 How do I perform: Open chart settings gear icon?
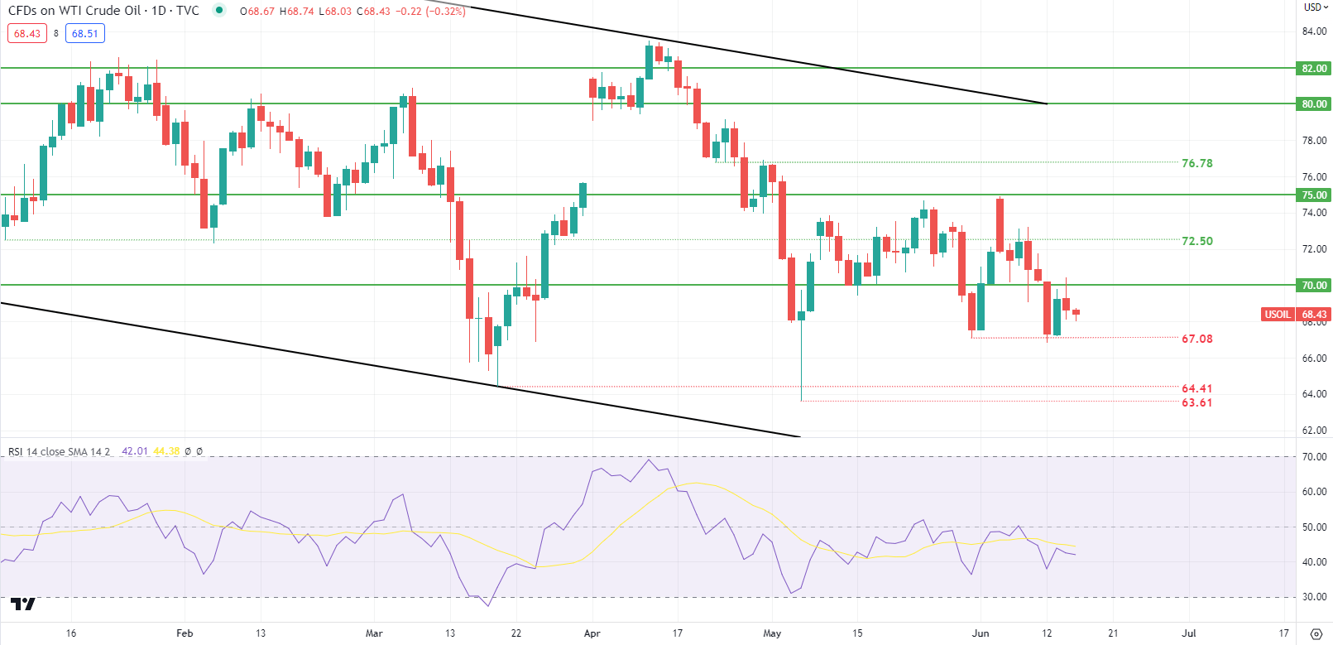[1316, 633]
